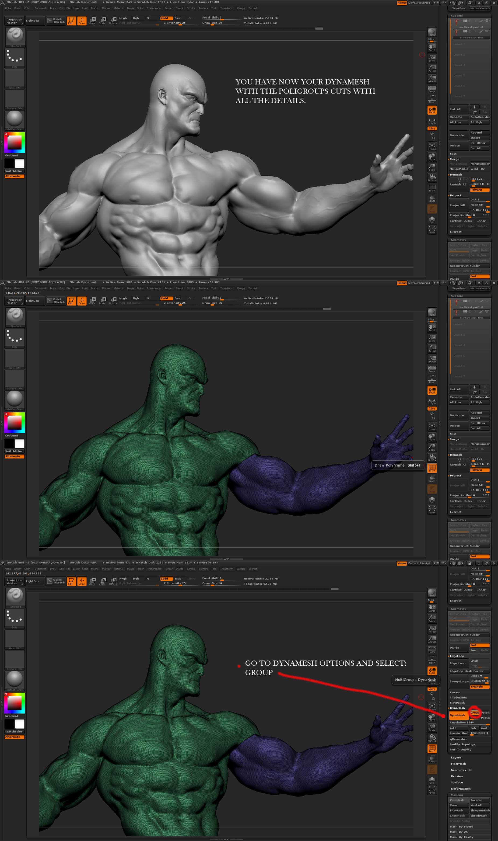This screenshot has height=841, width=498.
Task: Adjust the DynaMesh Resolution 2048 slider
Action: tap(469, 722)
